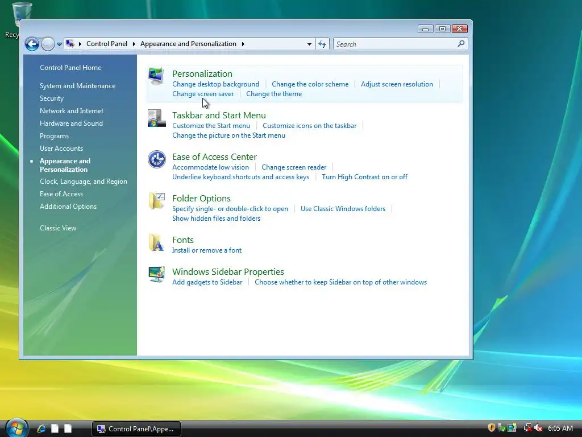Click Change desktop background
The image size is (582, 437).
[215, 84]
